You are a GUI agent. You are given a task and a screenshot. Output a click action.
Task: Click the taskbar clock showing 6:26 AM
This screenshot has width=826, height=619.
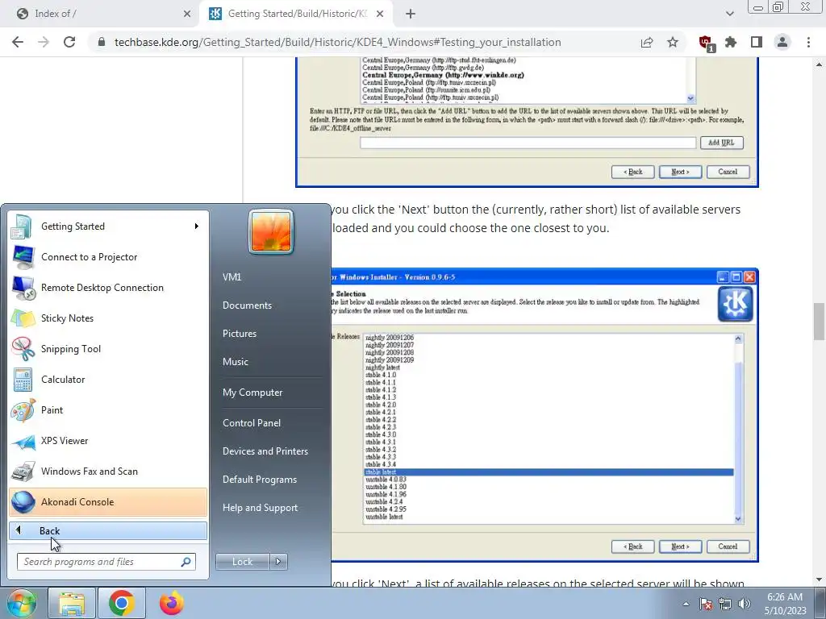point(785,604)
